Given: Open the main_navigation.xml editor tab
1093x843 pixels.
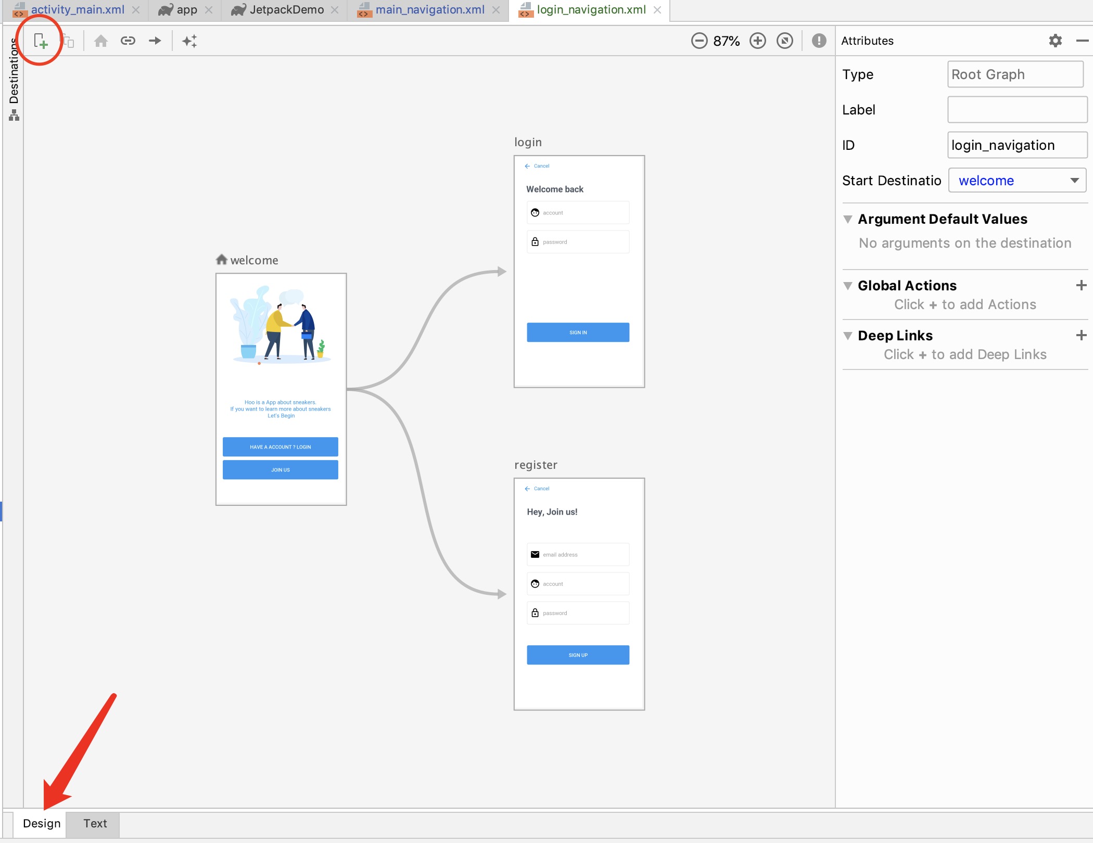Looking at the screenshot, I should click(429, 10).
